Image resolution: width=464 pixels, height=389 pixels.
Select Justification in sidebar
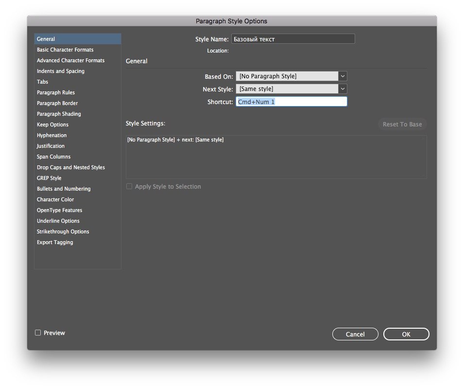(x=78, y=146)
